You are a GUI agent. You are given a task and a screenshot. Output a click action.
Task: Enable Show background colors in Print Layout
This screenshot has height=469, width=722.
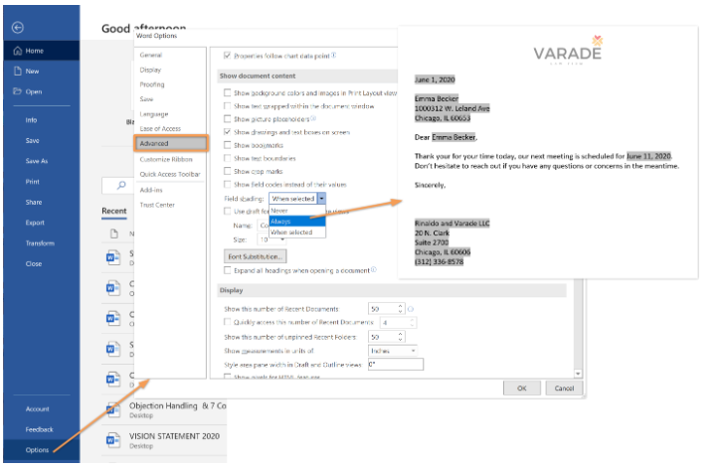coord(227,92)
